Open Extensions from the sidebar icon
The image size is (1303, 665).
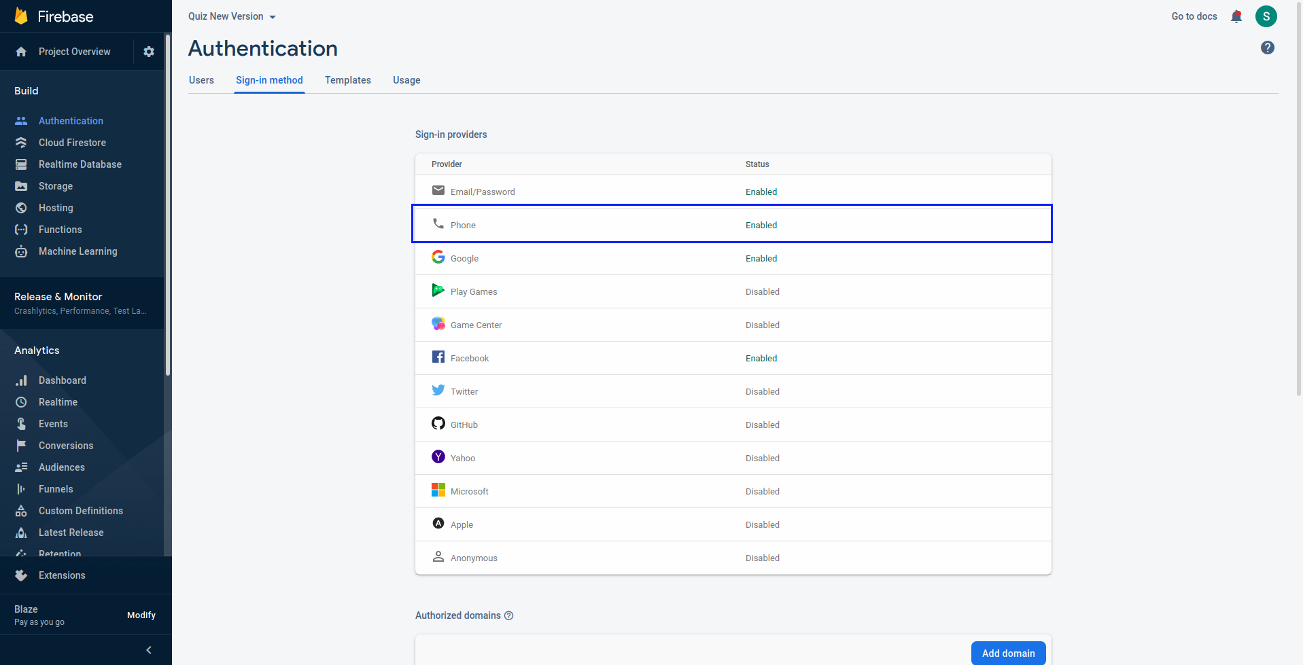pyautogui.click(x=21, y=575)
